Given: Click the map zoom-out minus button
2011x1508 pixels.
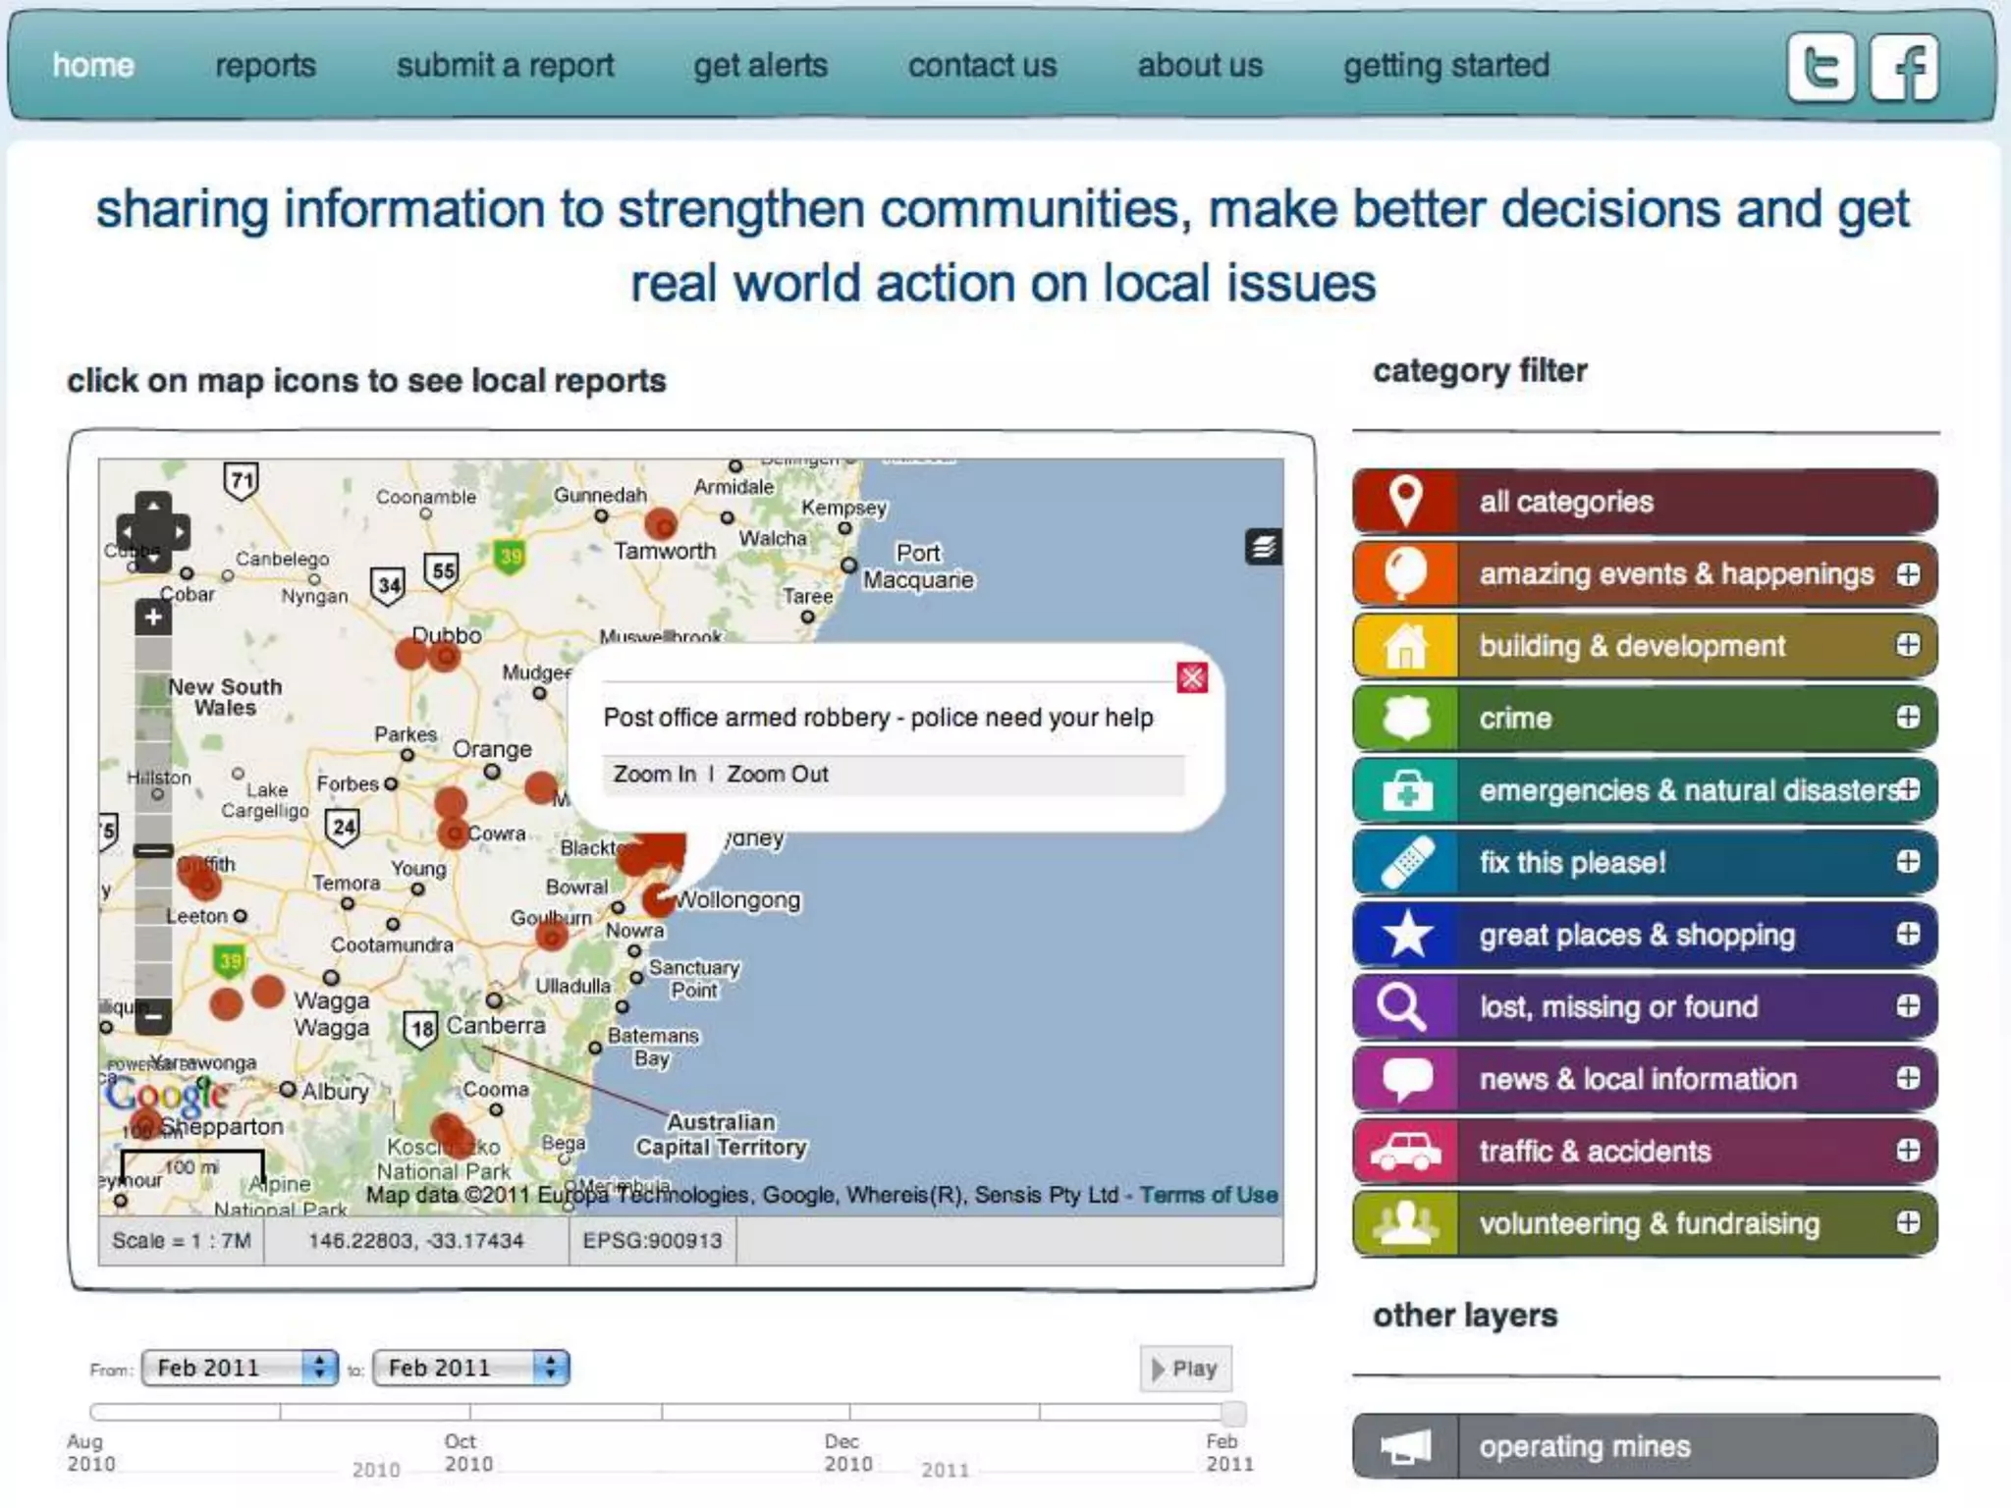Looking at the screenshot, I should coord(153,1016).
